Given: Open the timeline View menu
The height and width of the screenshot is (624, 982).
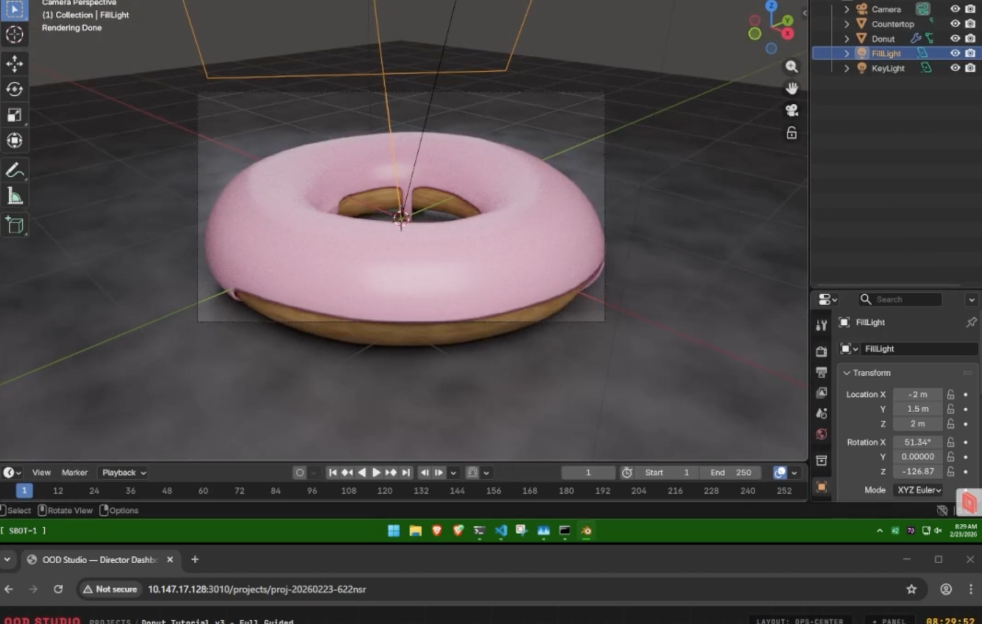Looking at the screenshot, I should [41, 472].
